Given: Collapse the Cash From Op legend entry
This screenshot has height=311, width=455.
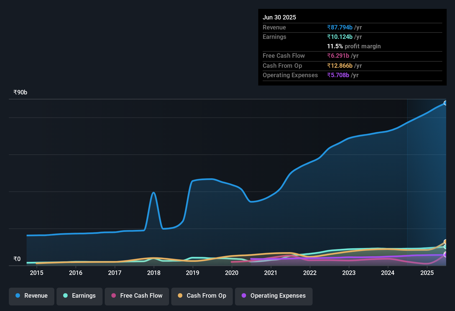Looking at the screenshot, I should [202, 296].
